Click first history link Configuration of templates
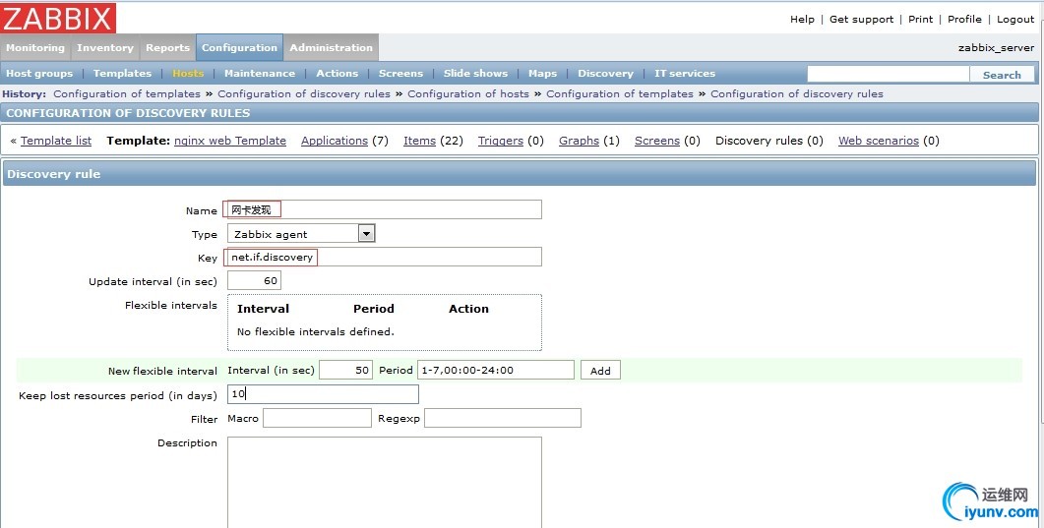This screenshot has width=1044, height=528. [127, 93]
